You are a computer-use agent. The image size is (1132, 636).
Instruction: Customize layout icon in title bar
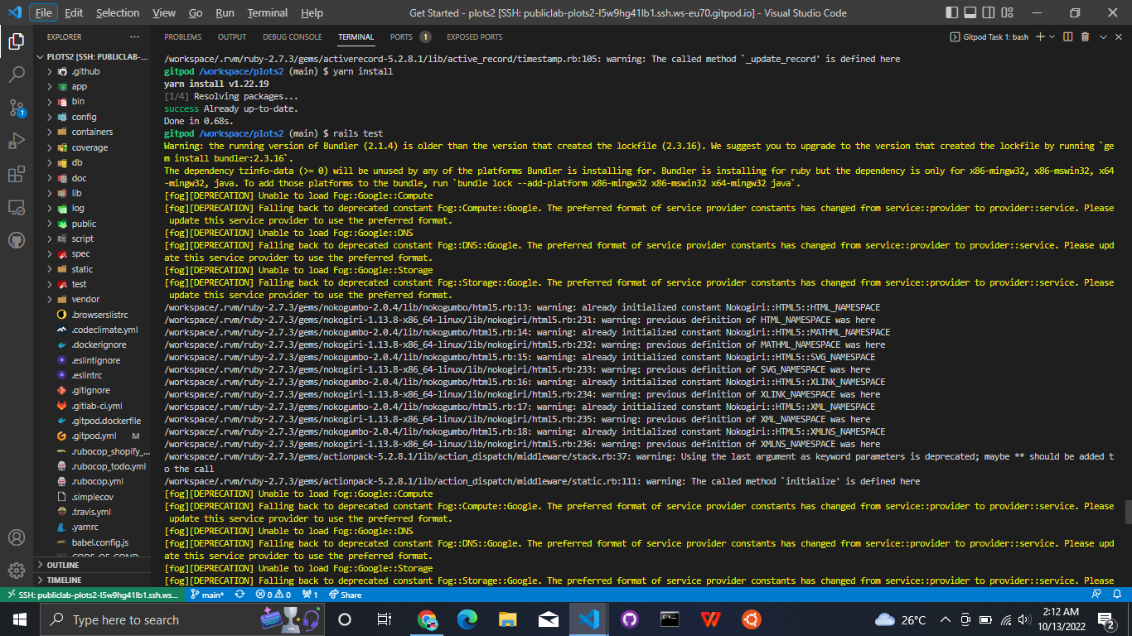tap(1009, 13)
